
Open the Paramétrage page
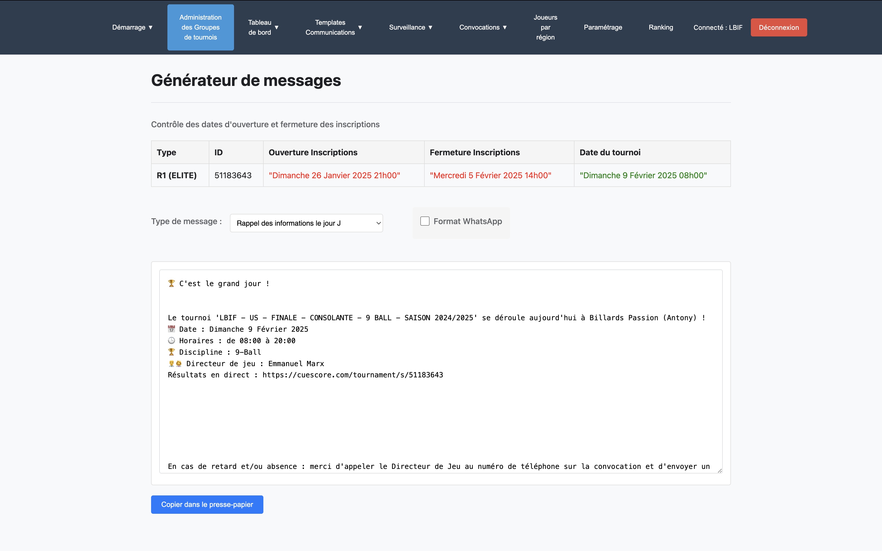pos(603,27)
